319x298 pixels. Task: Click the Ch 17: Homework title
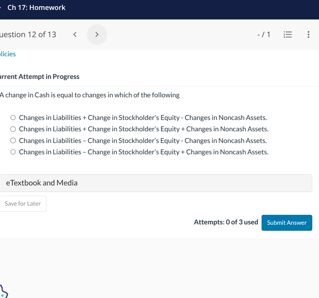click(36, 8)
